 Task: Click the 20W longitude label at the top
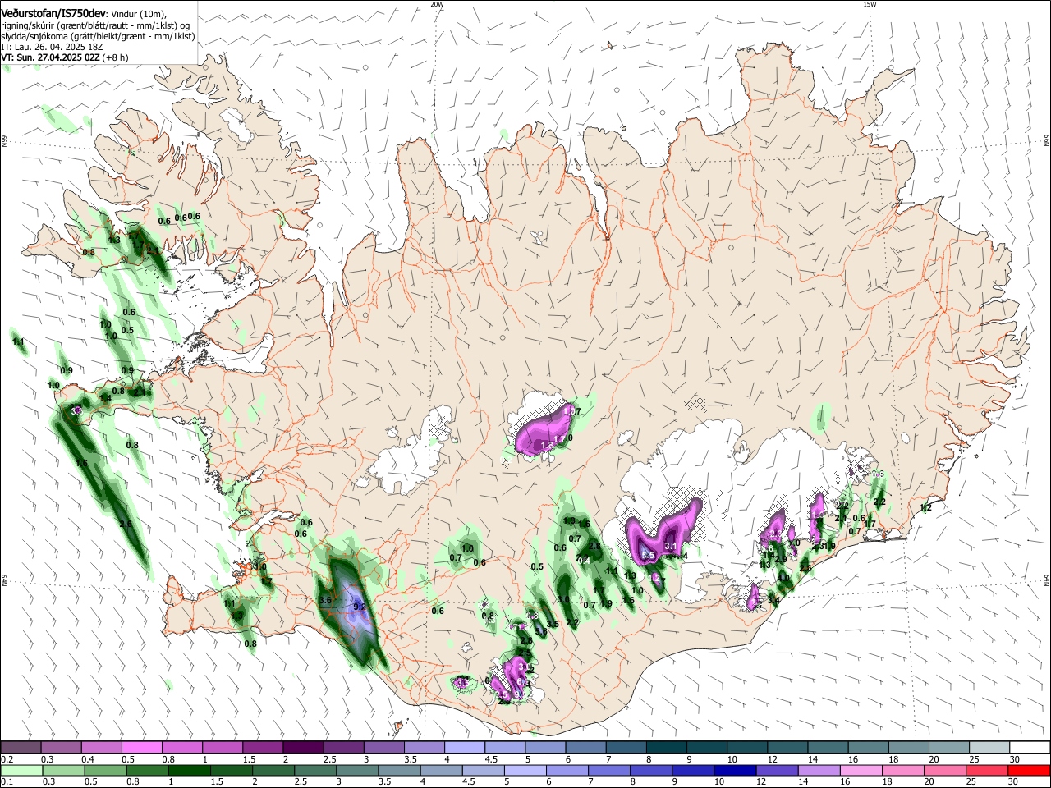(437, 4)
